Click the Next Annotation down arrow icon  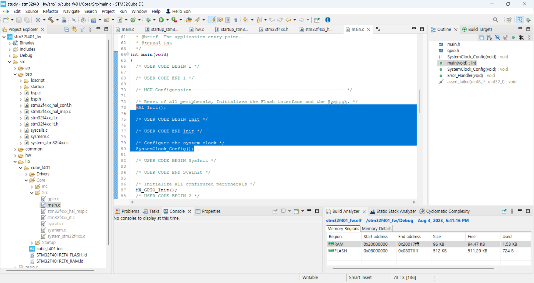coord(246,20)
